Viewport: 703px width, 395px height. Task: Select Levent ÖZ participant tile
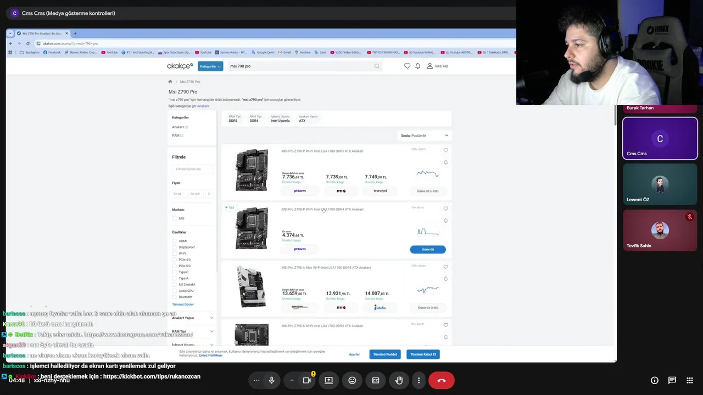[660, 184]
